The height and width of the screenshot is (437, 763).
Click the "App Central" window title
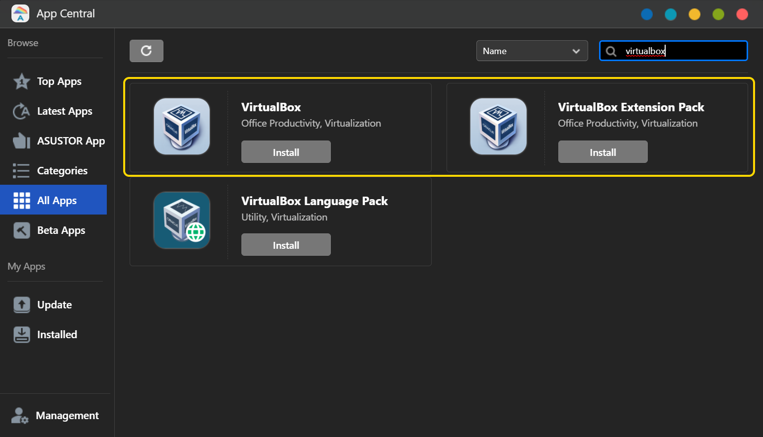point(66,13)
